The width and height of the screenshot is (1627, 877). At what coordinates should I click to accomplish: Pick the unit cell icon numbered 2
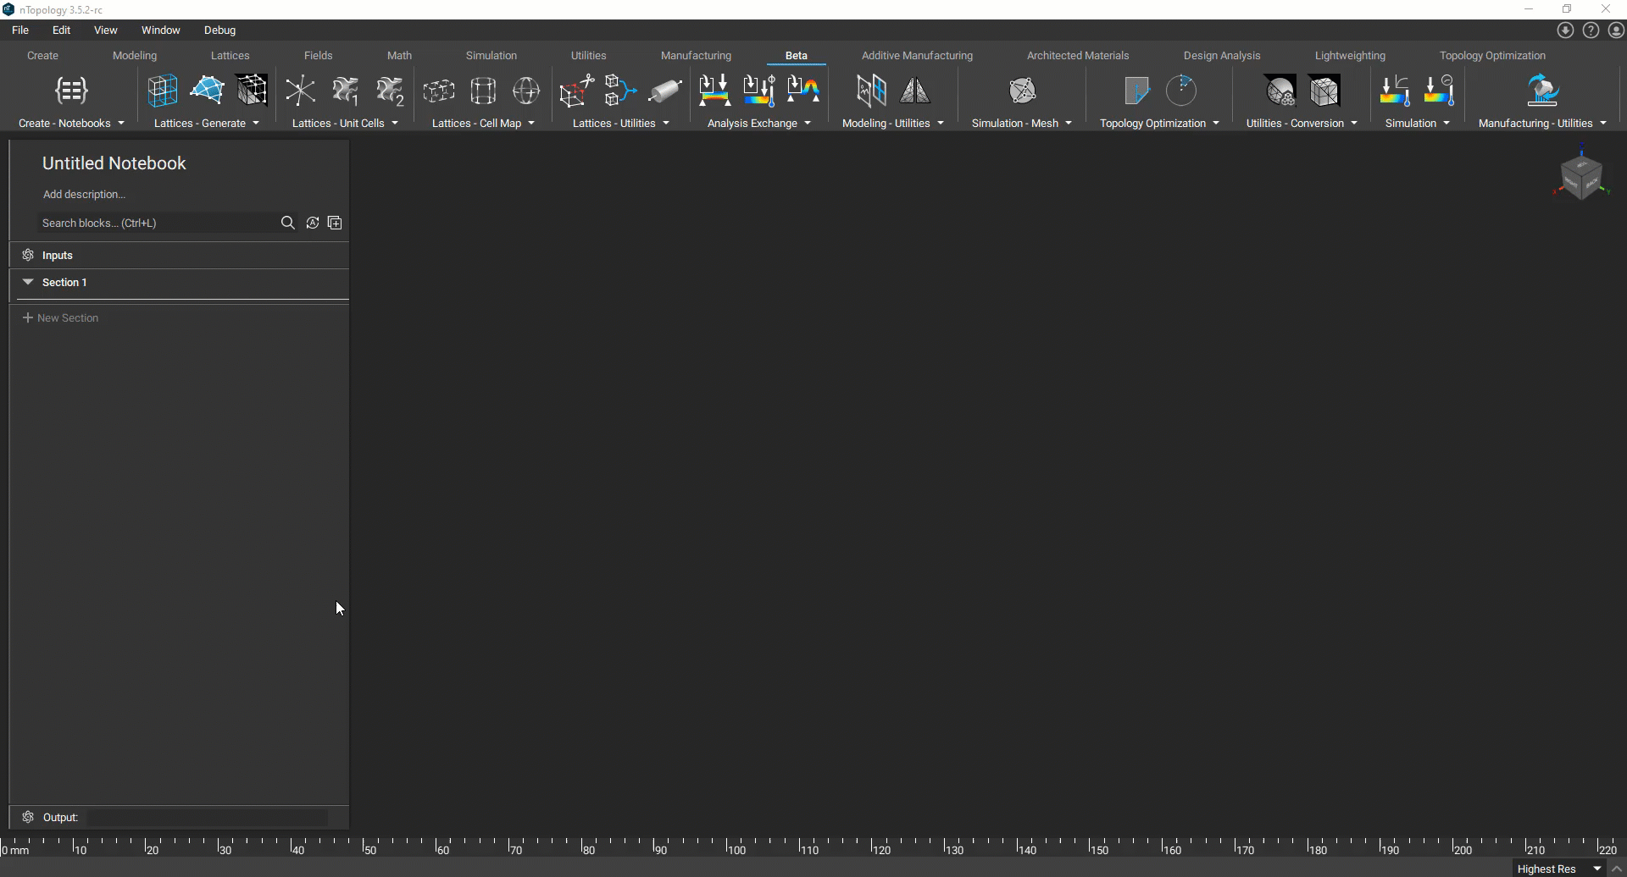(x=390, y=91)
